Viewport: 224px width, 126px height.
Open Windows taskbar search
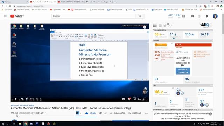[x=8, y=124]
